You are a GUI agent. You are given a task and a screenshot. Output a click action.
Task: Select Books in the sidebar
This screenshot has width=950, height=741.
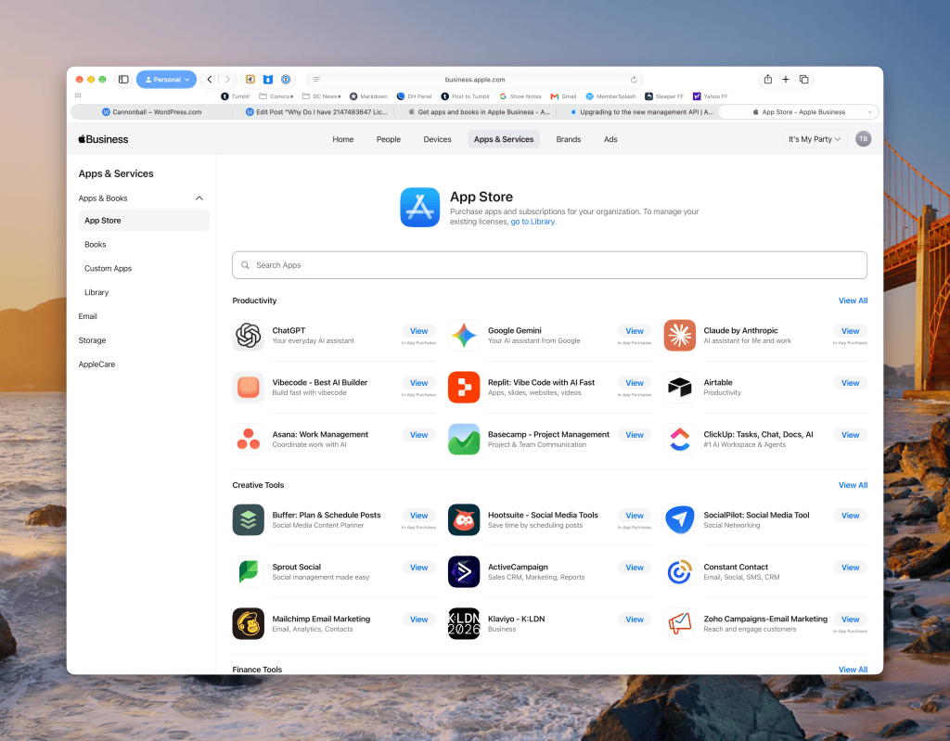(96, 244)
